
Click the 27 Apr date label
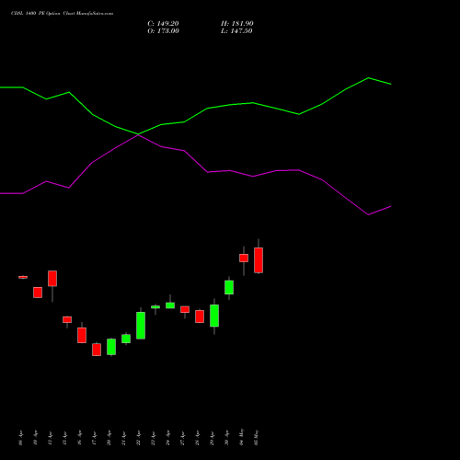coord(183,438)
